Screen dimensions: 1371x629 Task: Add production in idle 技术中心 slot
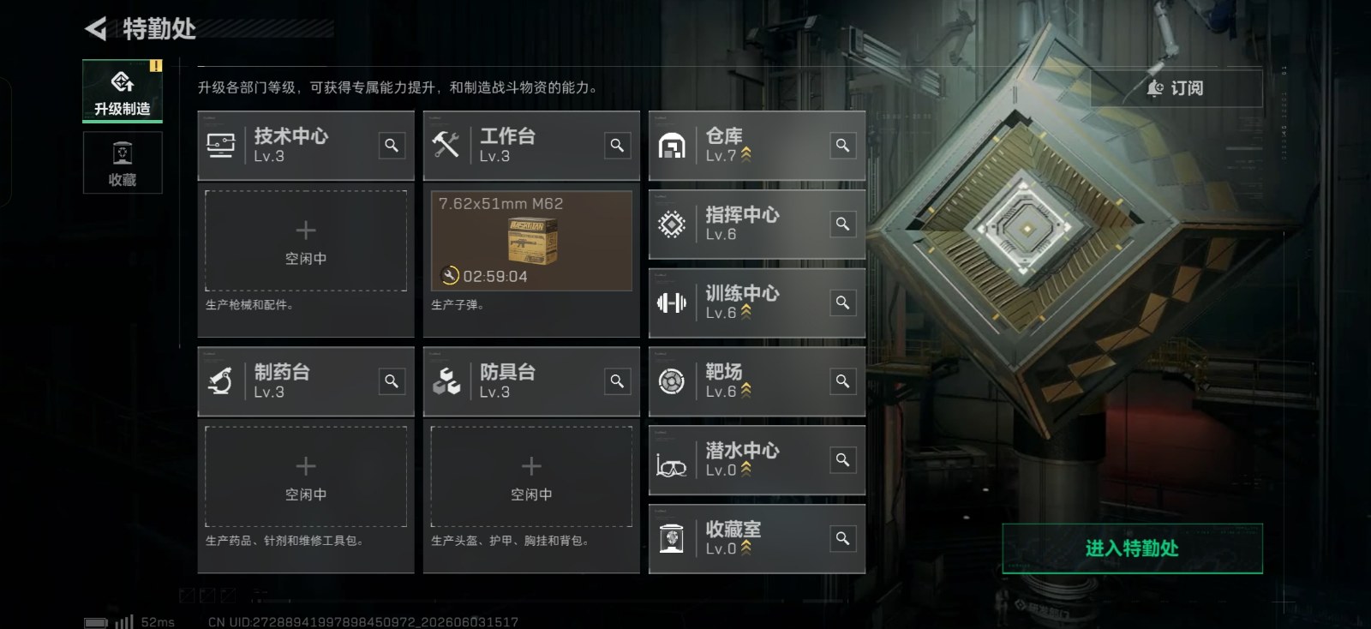coord(306,241)
